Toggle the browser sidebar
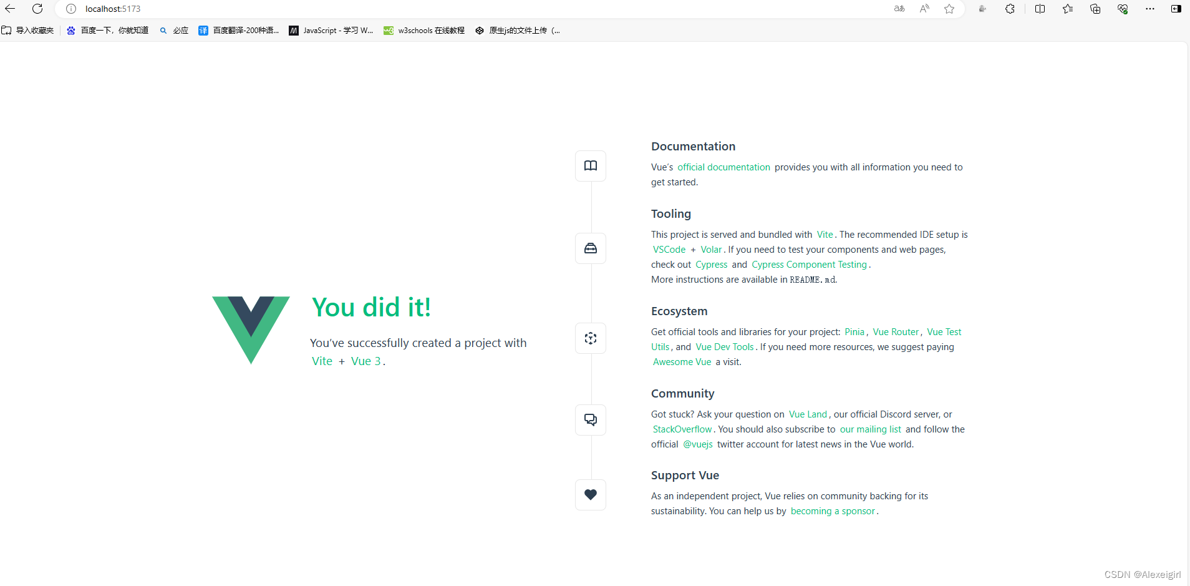This screenshot has width=1190, height=586. click(1176, 9)
